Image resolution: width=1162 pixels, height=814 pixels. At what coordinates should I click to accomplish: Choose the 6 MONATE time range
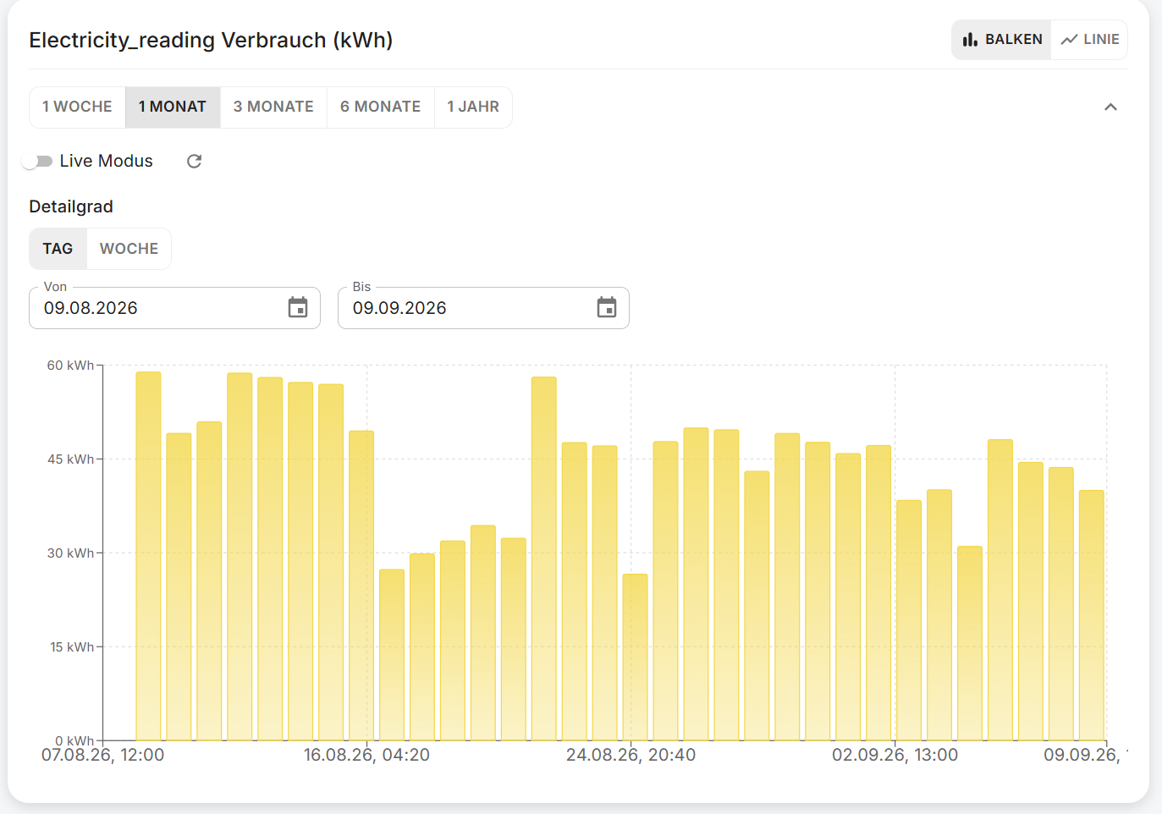380,107
